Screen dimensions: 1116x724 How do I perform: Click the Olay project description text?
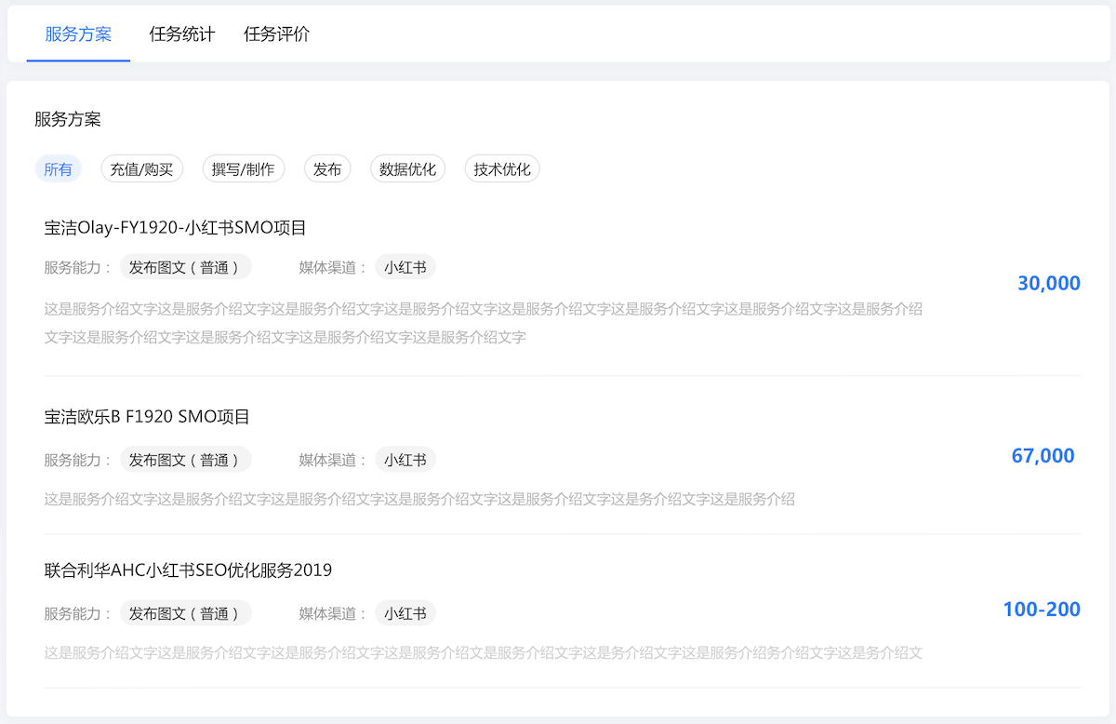click(x=484, y=323)
